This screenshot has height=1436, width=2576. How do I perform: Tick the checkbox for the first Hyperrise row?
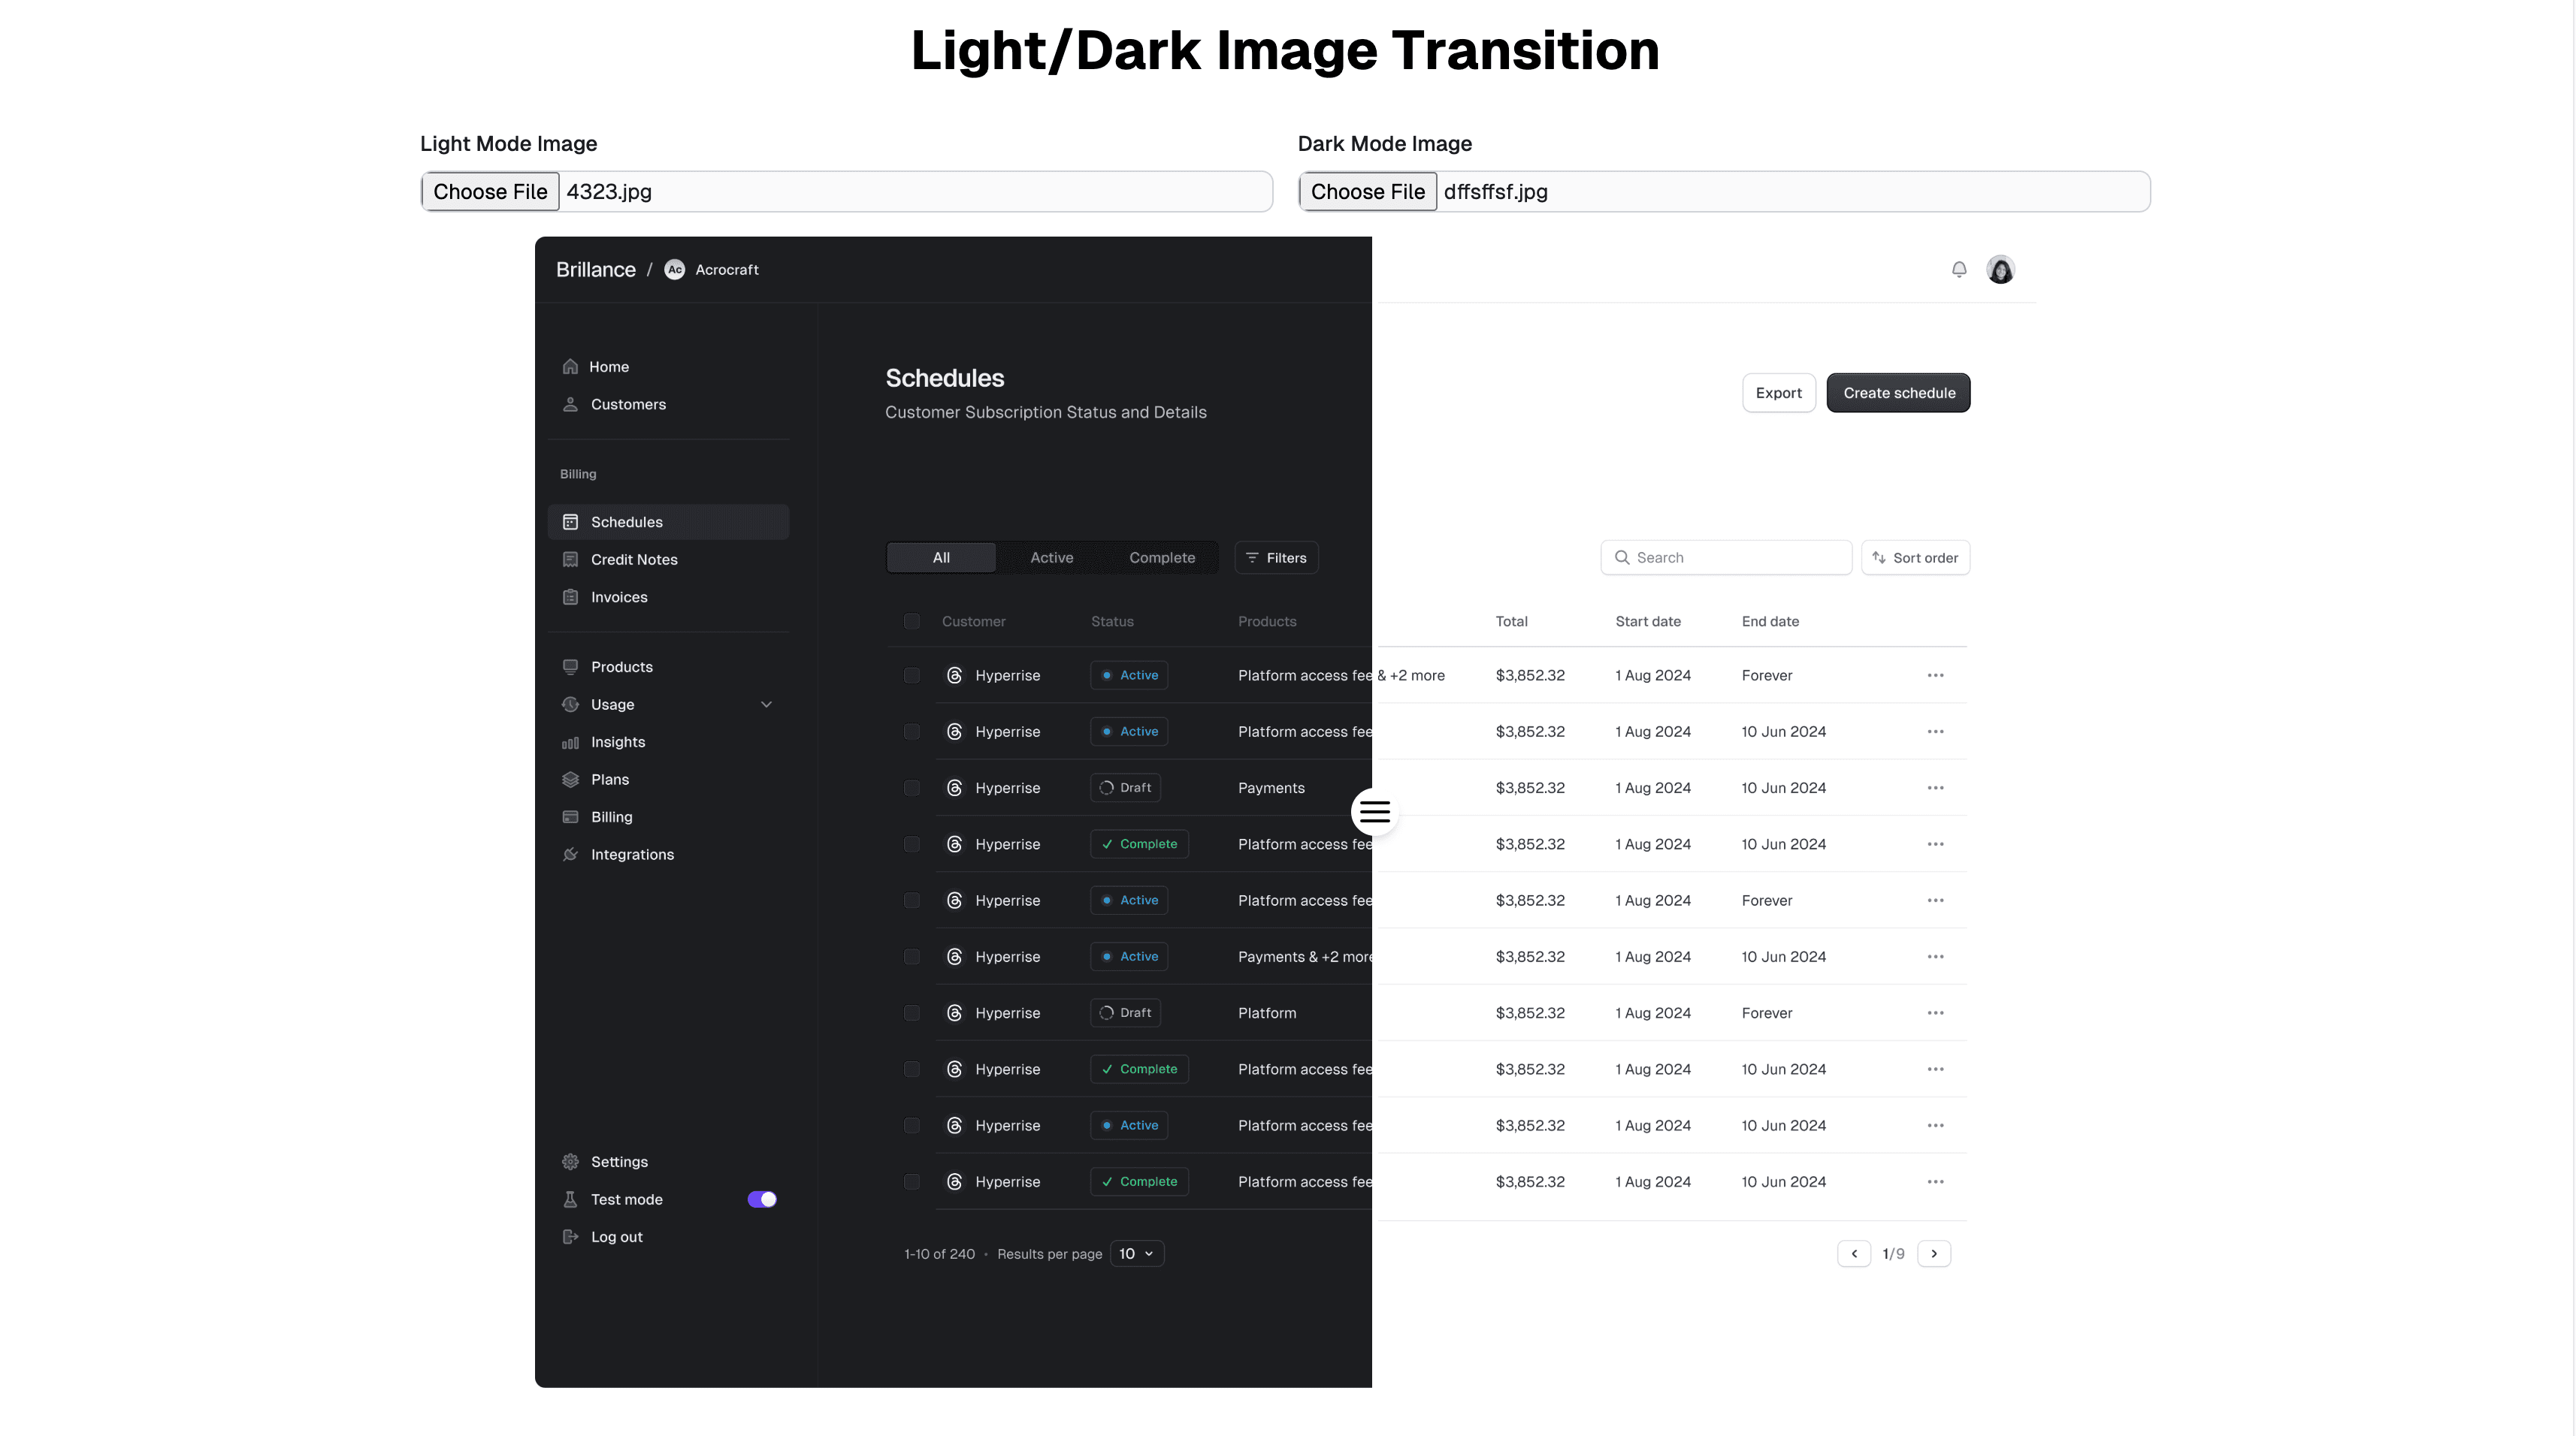911,675
